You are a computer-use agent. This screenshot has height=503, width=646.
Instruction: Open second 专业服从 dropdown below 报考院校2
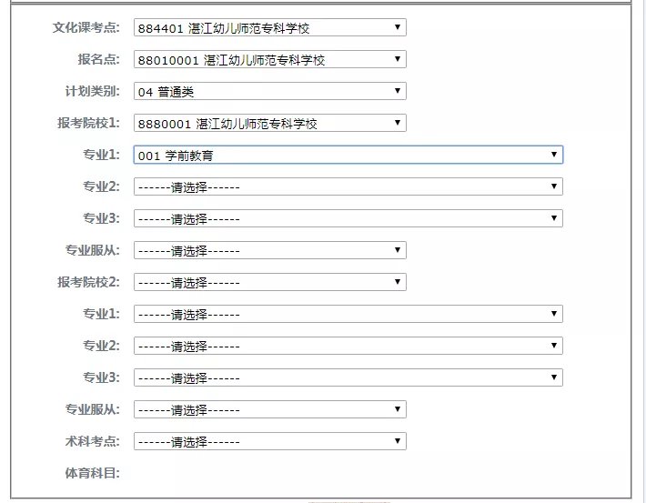pyautogui.click(x=269, y=409)
